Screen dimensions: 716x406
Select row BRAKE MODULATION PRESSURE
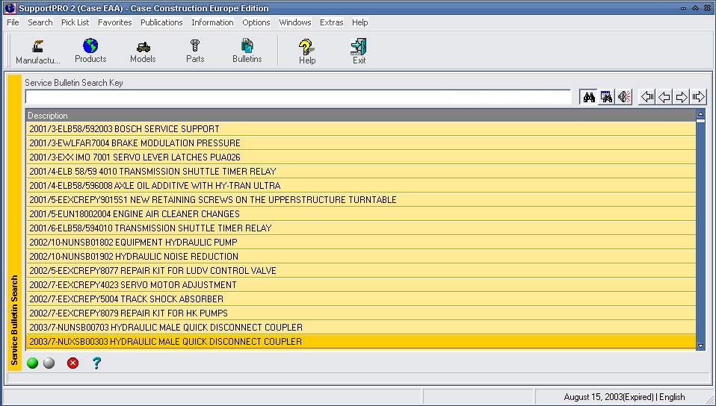coord(361,143)
